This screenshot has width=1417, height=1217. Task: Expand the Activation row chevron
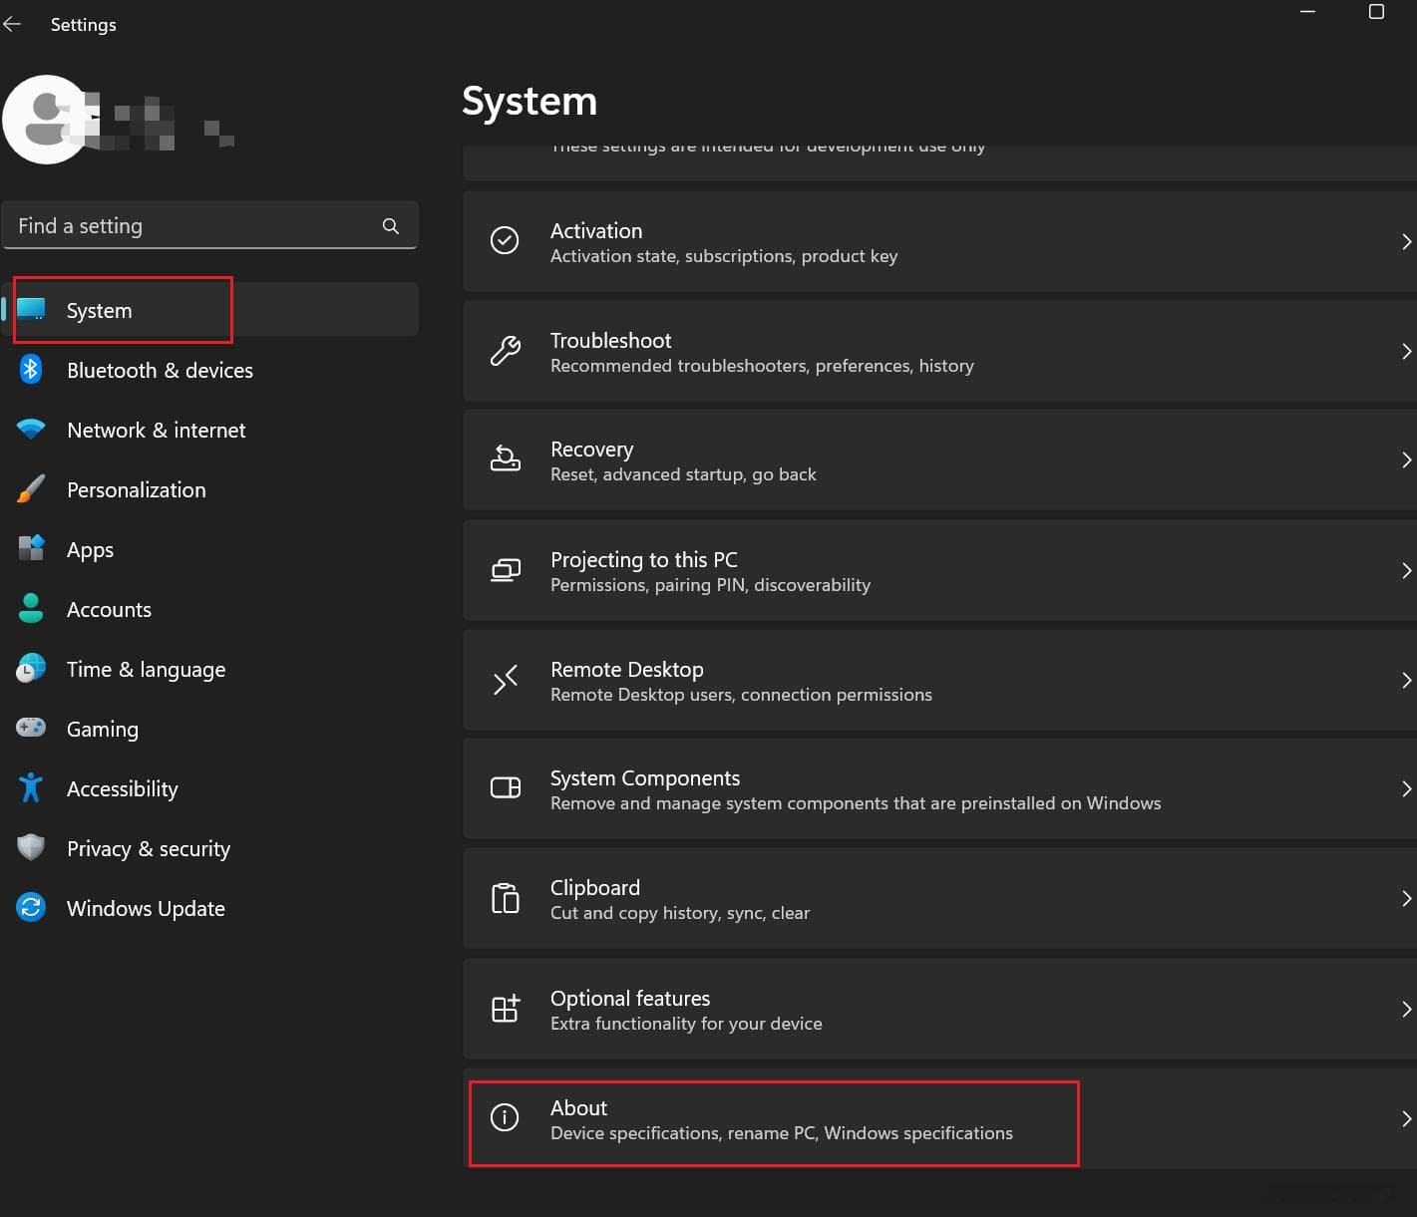(x=1406, y=241)
